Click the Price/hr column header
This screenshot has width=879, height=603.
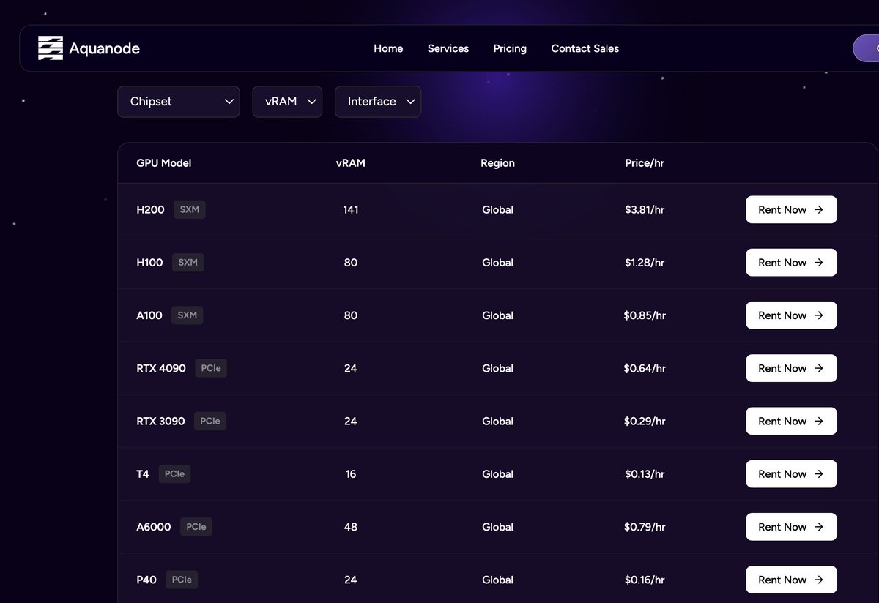(645, 163)
